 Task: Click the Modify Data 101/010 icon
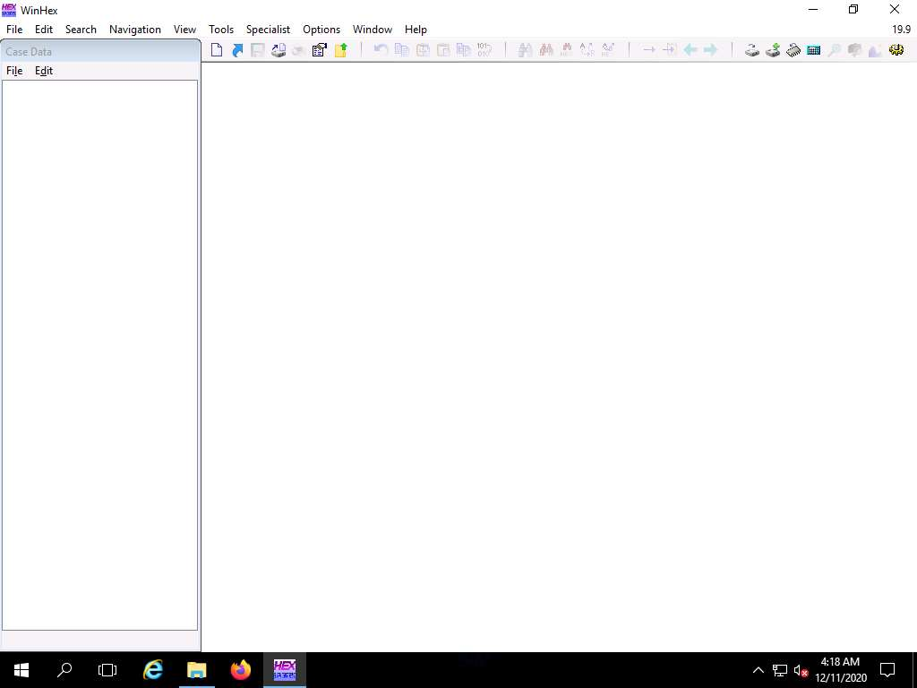point(484,50)
